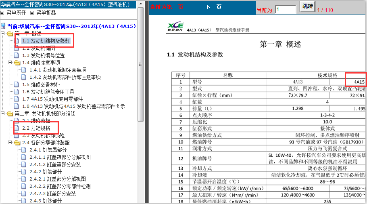This screenshot has width=367, height=204.
Task: Click page icon of 2.4.1.2 缸盖罩部分安装
Action: (x=24, y=164)
